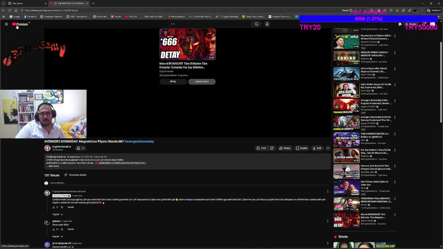
Task: Open three-dot menu for Musaba Şov video
Action: coord(395,36)
